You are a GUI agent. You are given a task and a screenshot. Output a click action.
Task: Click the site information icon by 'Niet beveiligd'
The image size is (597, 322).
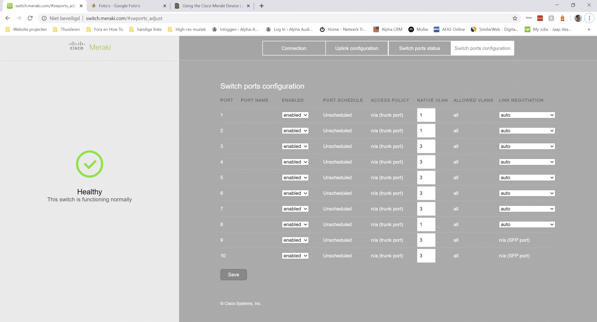pyautogui.click(x=44, y=18)
